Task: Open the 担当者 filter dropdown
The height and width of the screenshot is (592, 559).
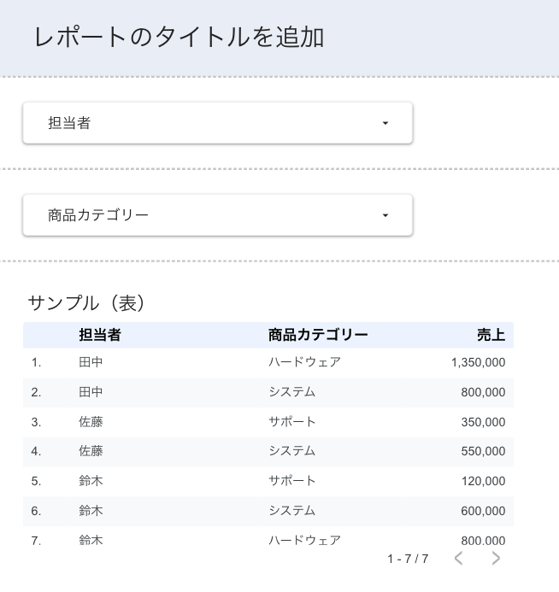Action: 217,123
